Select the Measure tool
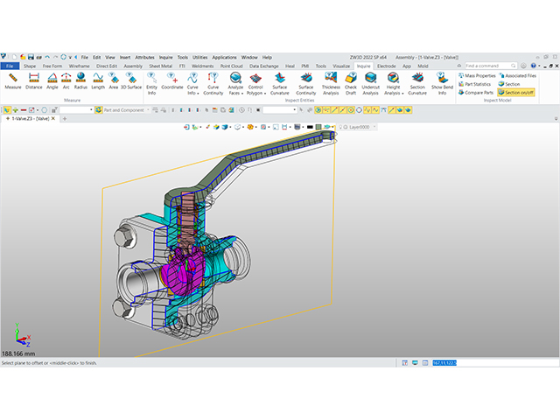Image resolution: width=560 pixels, height=420 pixels. pos(13,80)
